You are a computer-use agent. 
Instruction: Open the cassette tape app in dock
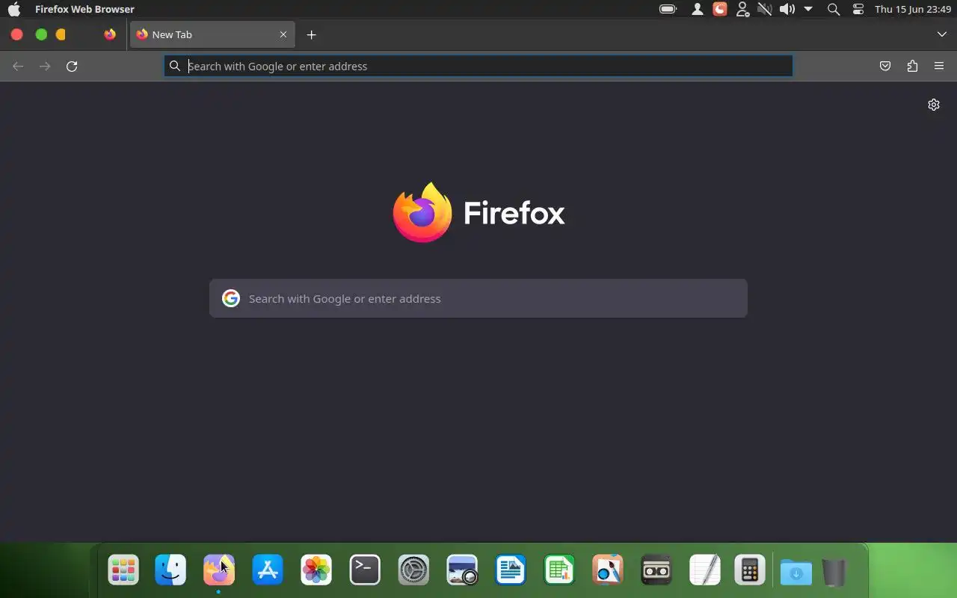point(656,570)
